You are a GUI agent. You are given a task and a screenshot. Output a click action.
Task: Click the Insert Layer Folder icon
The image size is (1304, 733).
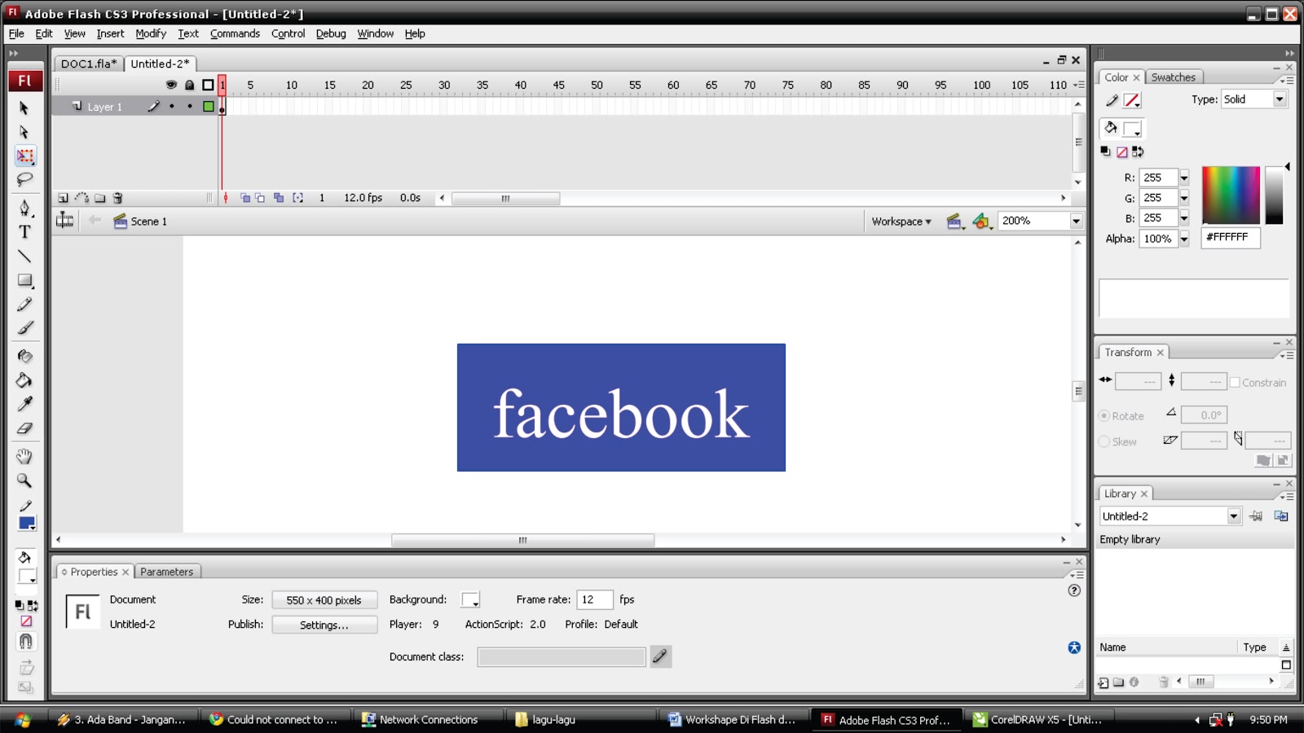[x=99, y=198]
